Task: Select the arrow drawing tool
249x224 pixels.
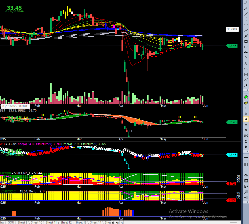Action: [x=246, y=85]
